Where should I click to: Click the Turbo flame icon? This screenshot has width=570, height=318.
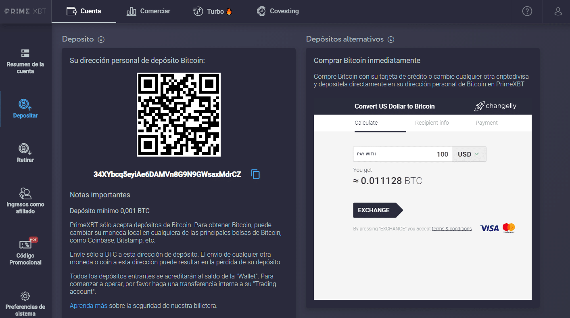229,11
